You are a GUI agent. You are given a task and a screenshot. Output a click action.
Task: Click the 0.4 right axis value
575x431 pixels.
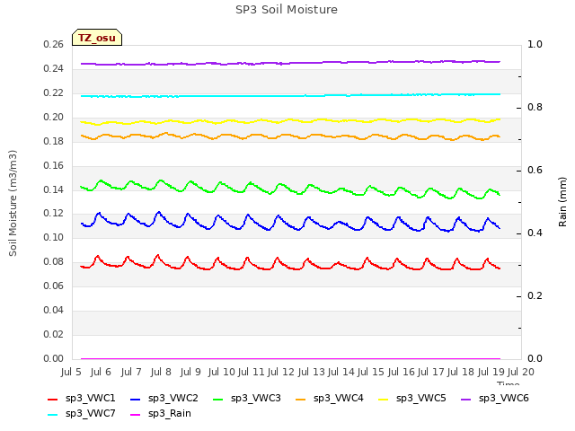535,233
